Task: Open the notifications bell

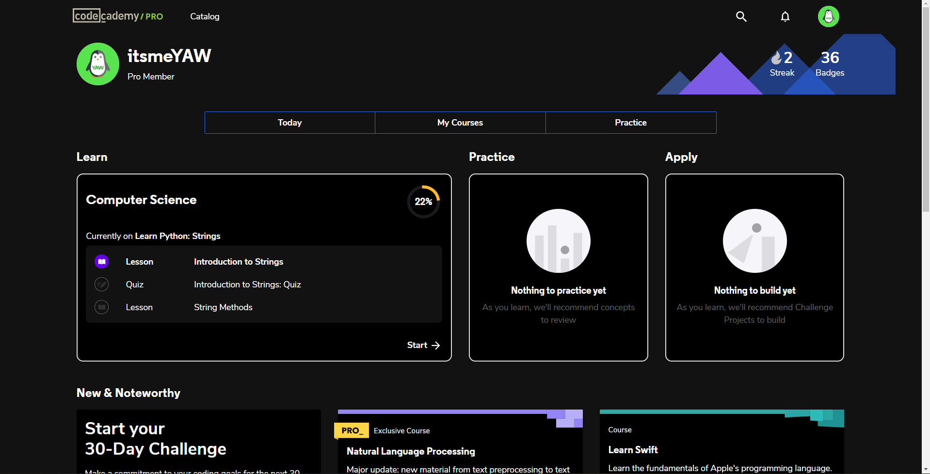Action: [785, 16]
